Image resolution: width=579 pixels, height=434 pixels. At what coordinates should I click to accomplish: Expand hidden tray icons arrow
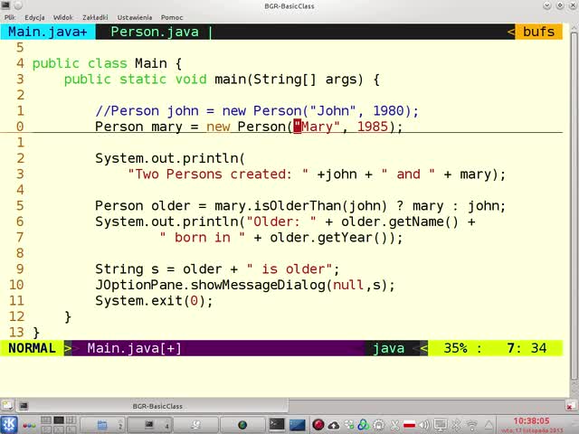click(489, 426)
